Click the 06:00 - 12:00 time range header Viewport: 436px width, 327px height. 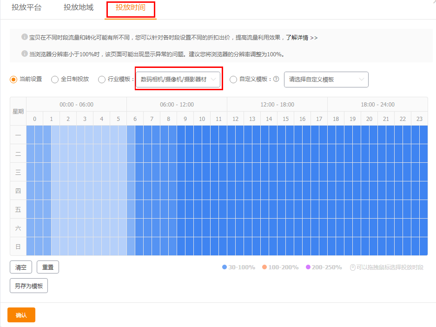[x=177, y=105]
